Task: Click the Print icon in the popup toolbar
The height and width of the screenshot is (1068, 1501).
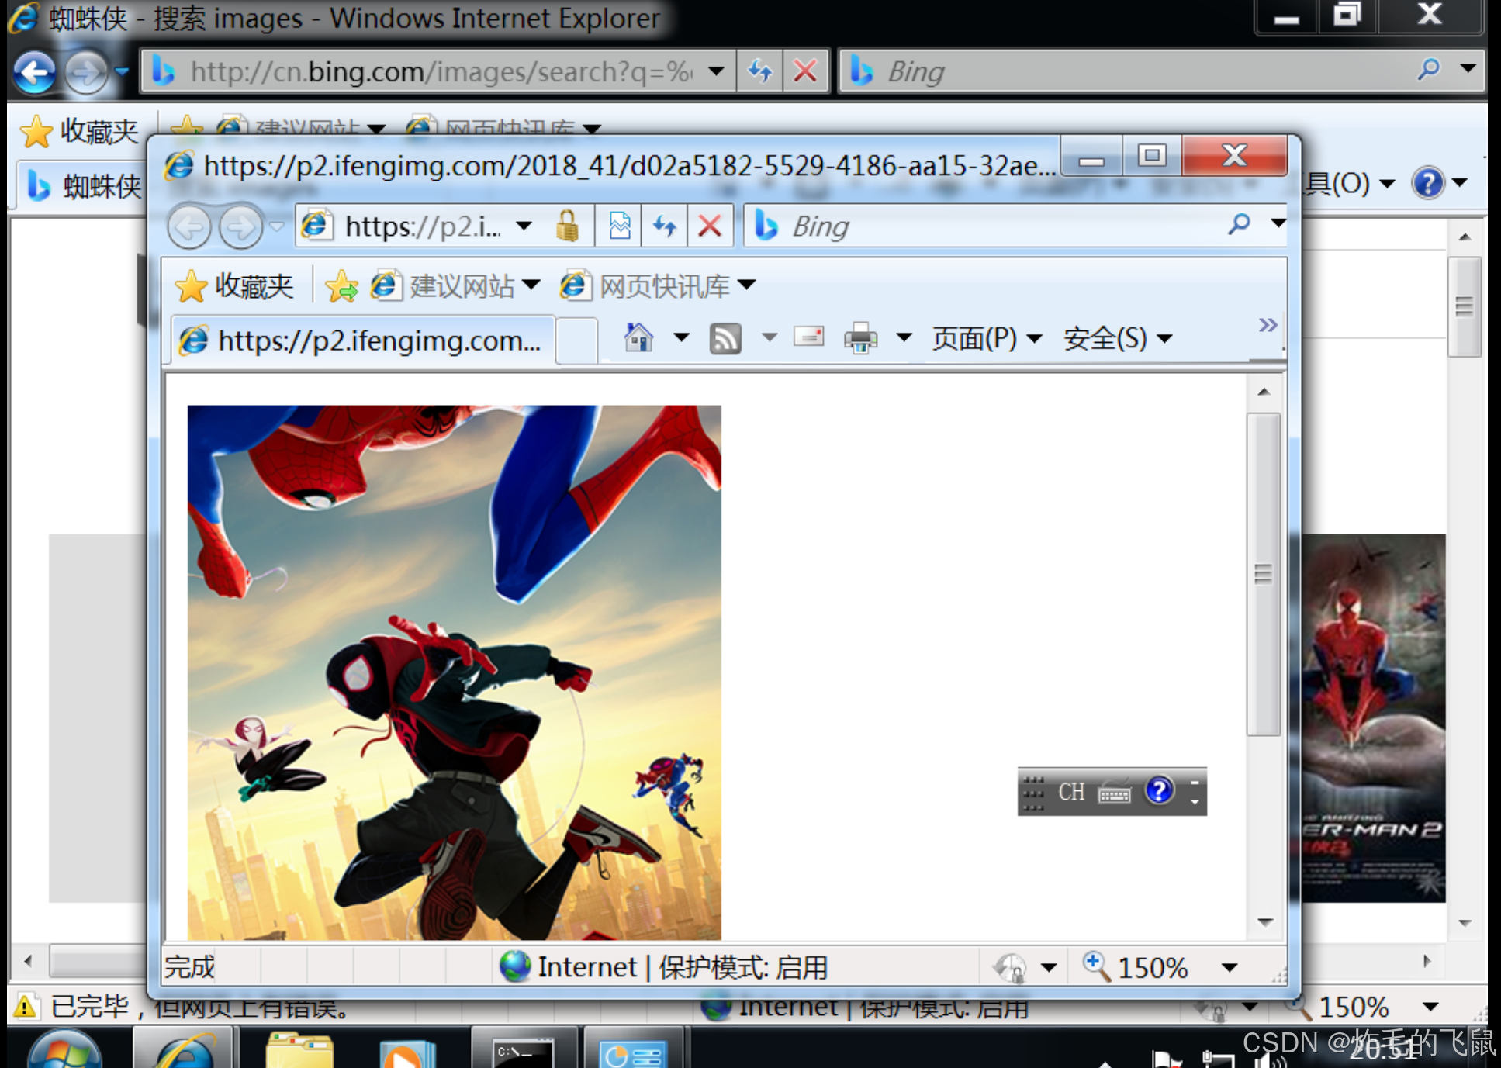Action: 860,338
